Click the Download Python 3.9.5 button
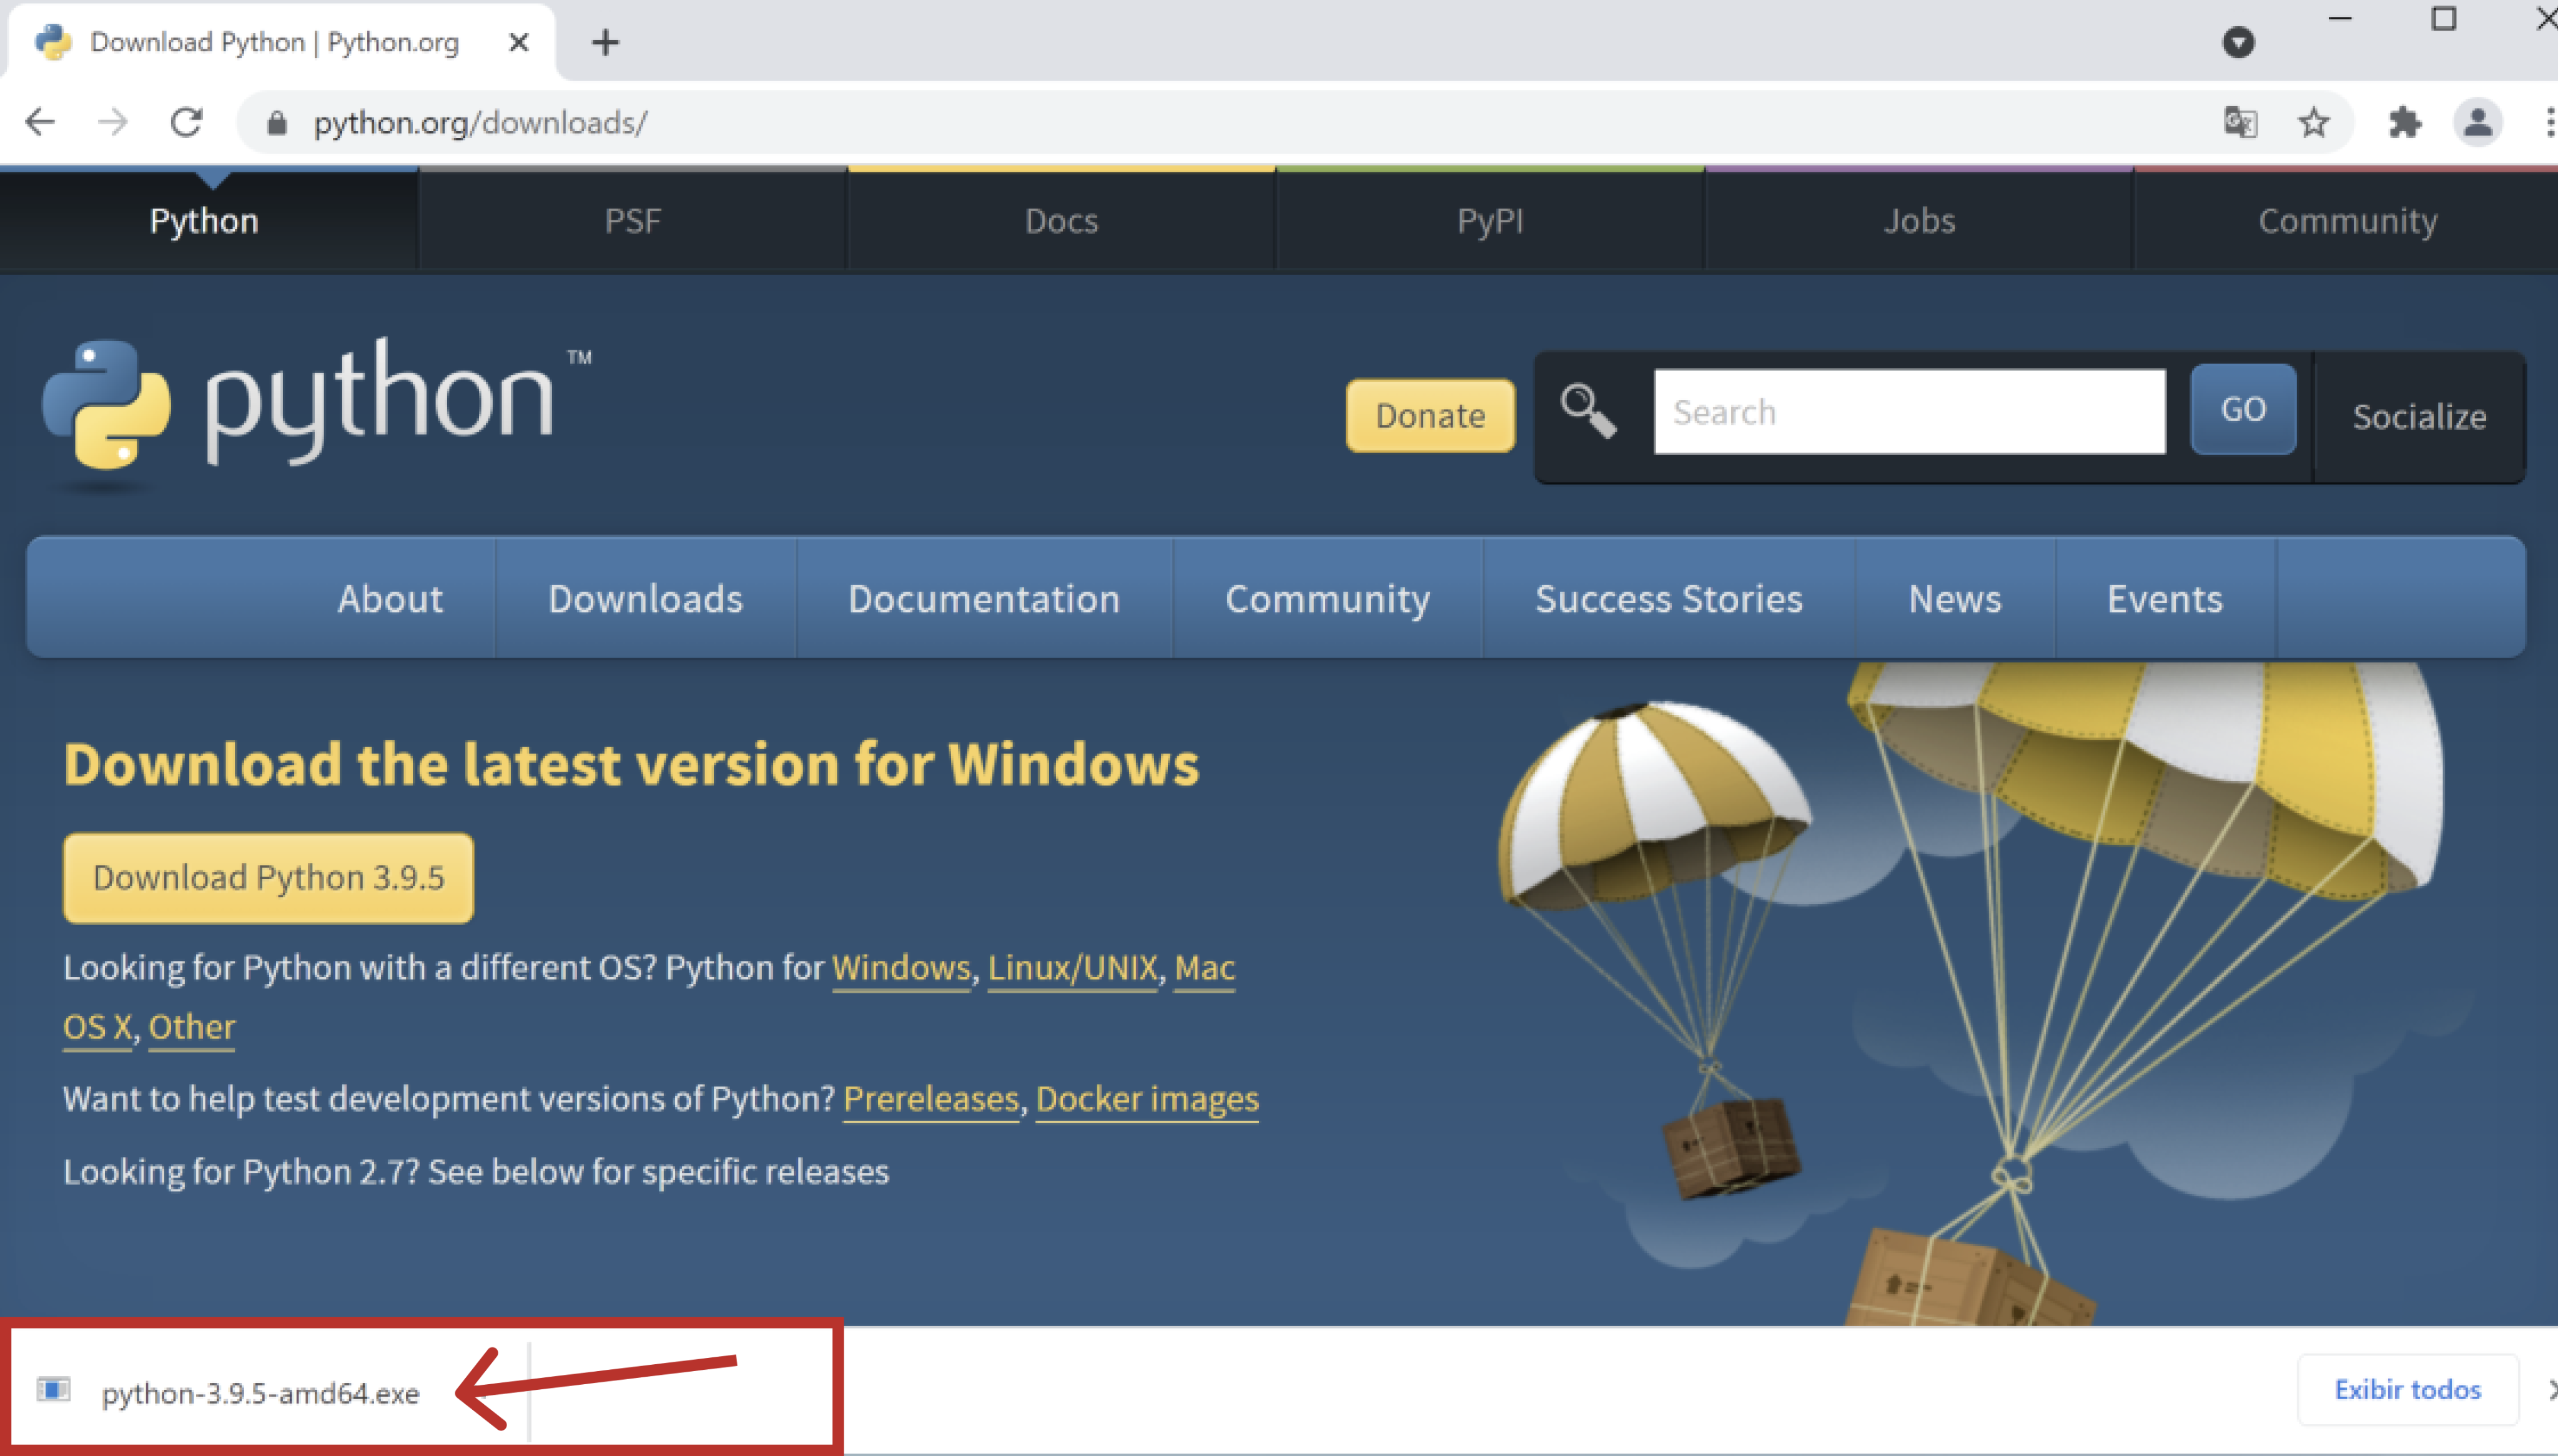This screenshot has width=2558, height=1456. (x=268, y=877)
